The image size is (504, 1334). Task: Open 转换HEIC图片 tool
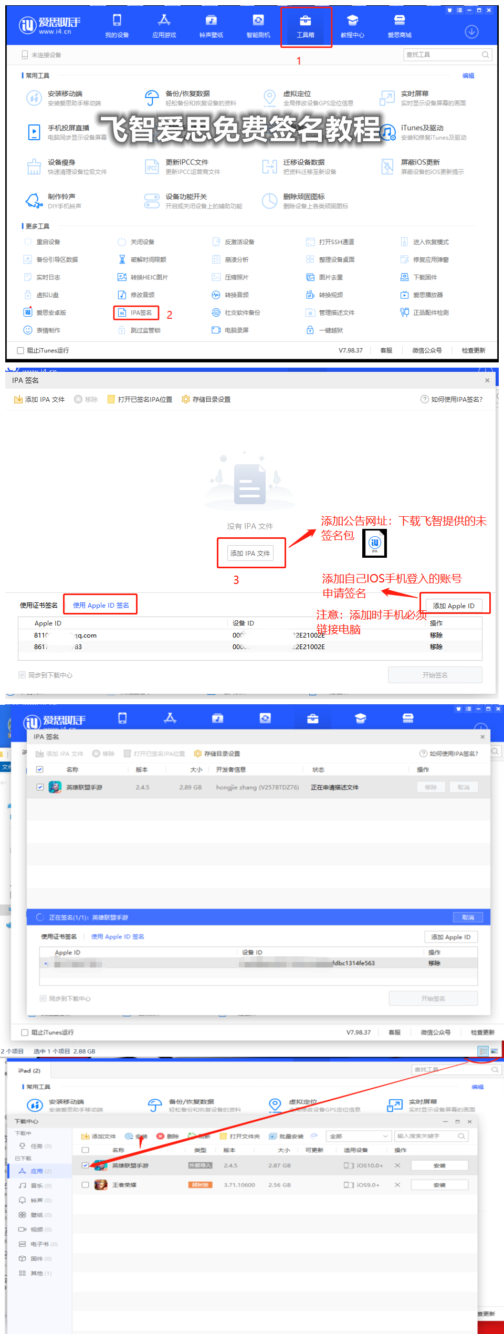click(x=143, y=277)
